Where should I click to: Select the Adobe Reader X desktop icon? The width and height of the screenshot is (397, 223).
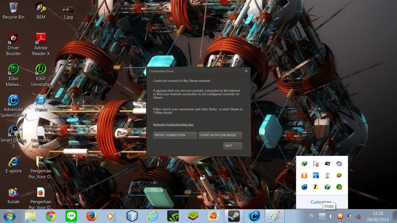[x=41, y=44]
